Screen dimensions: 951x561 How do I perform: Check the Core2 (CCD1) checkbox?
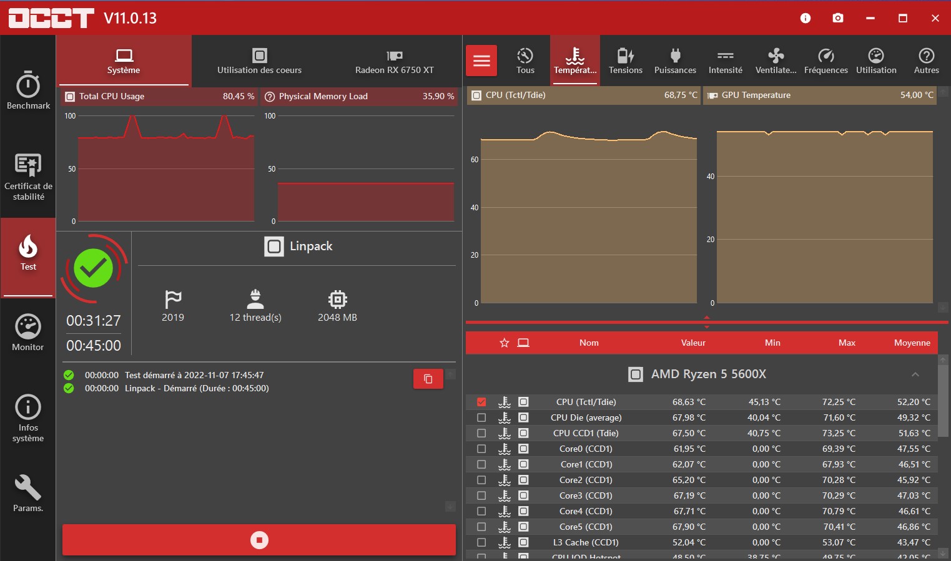click(481, 480)
